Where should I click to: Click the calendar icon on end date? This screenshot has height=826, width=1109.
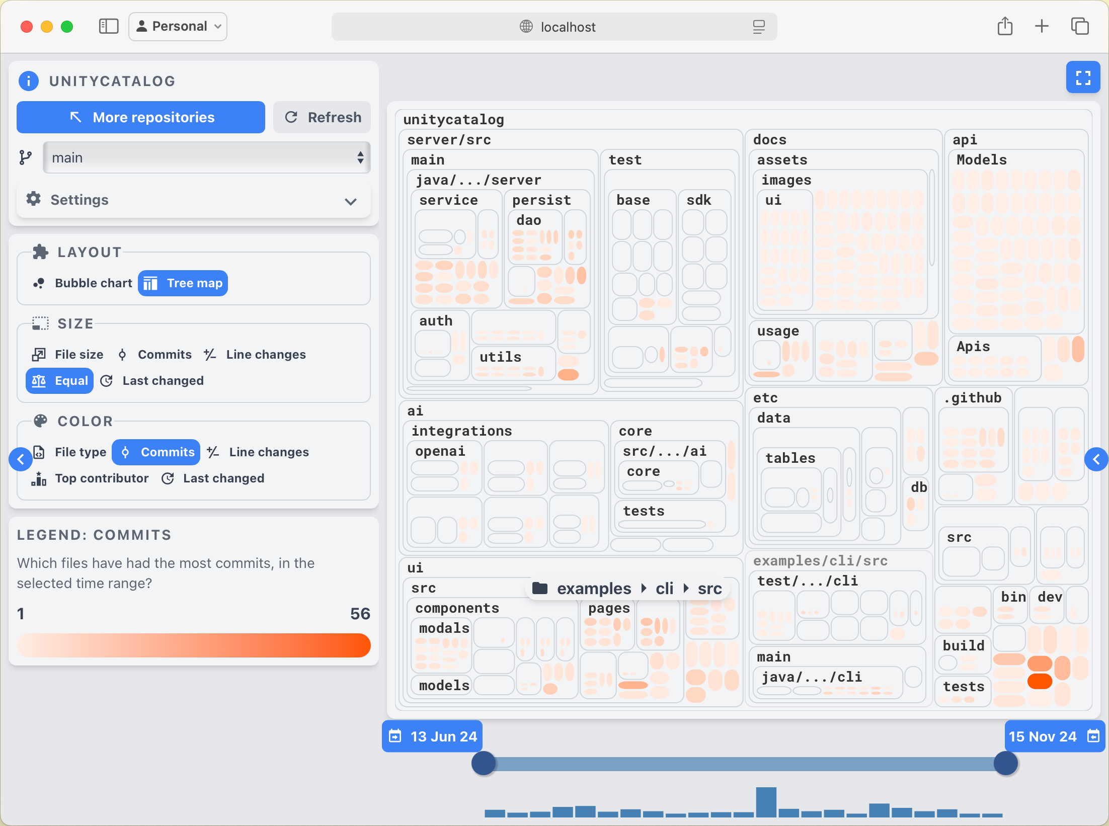[x=1093, y=736]
